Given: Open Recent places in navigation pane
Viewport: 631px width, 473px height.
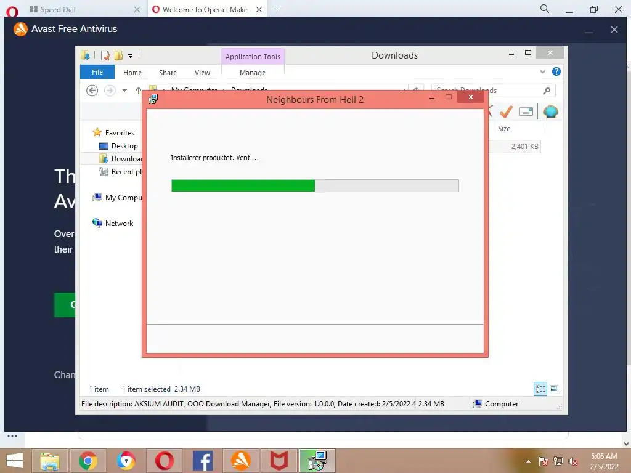Looking at the screenshot, I should point(120,171).
